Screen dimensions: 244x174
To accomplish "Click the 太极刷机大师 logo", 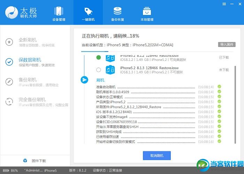I will pos(21,13).
